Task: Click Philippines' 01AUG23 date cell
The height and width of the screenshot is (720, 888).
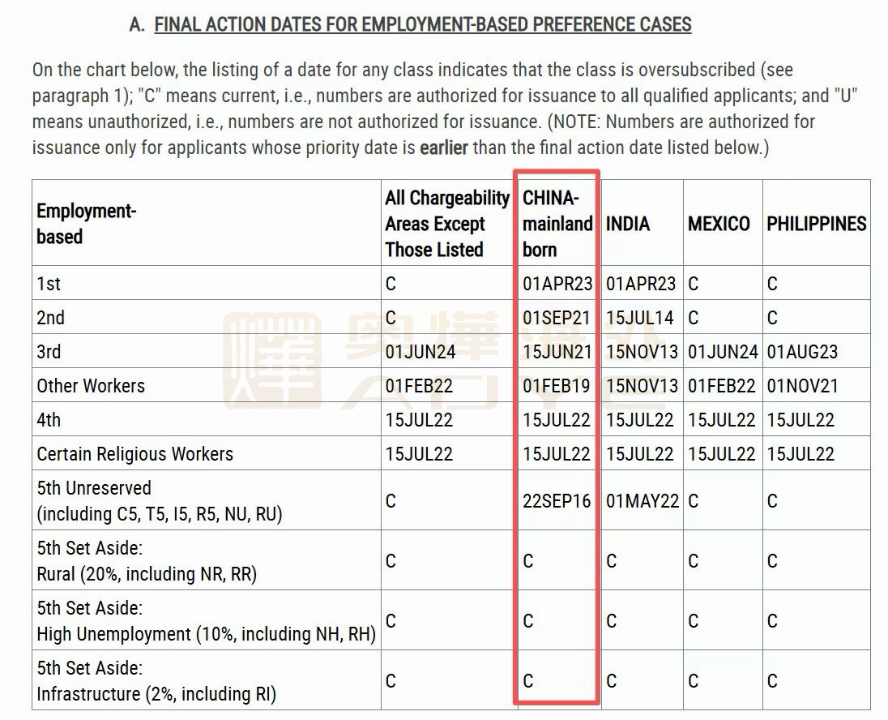Action: 802,352
